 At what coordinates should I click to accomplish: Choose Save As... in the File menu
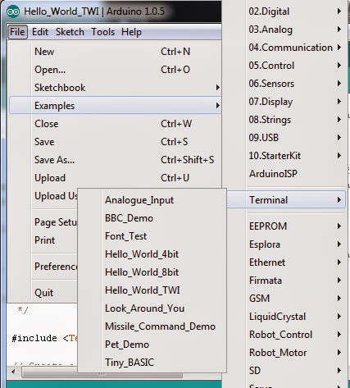115,160
